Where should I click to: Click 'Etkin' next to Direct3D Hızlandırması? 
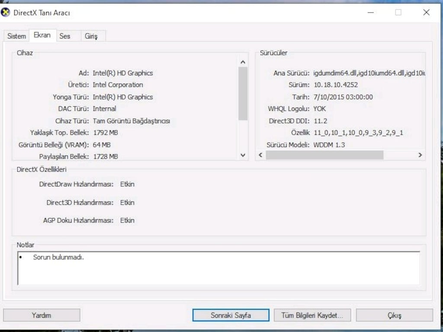click(127, 202)
